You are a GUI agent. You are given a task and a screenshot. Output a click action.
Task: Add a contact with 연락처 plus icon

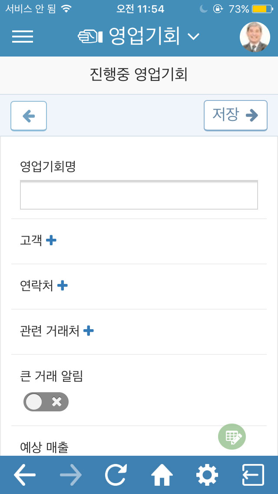63,286
